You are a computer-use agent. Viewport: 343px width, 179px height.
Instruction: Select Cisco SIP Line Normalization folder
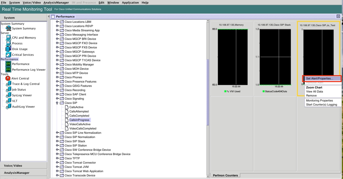(x=83, y=133)
